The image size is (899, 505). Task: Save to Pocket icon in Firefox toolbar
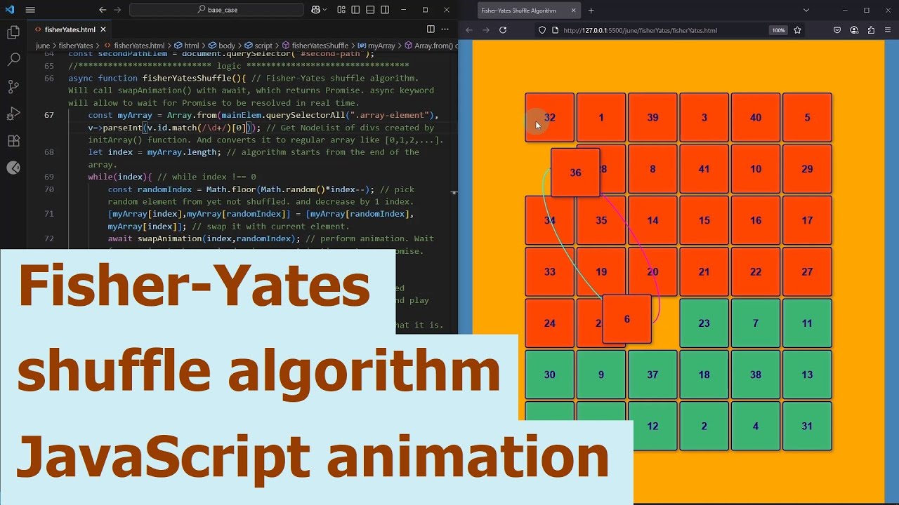point(837,30)
